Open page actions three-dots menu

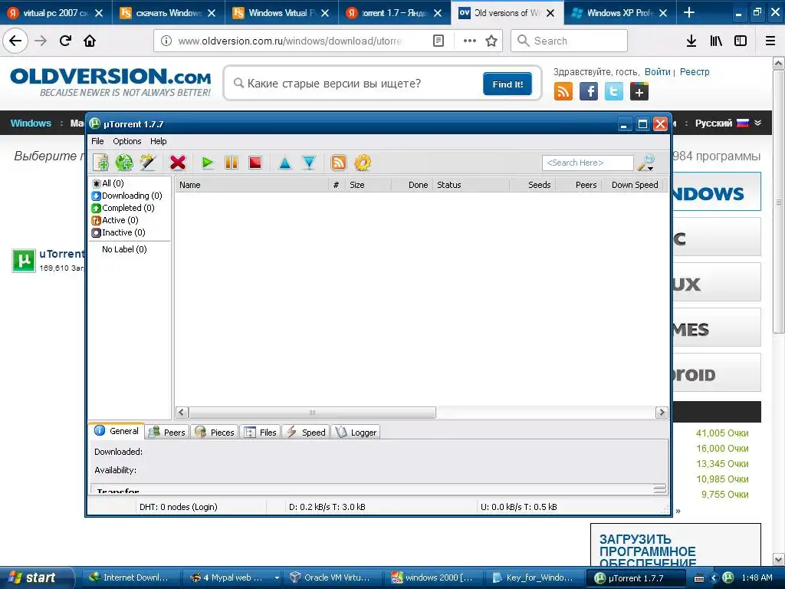pos(470,41)
